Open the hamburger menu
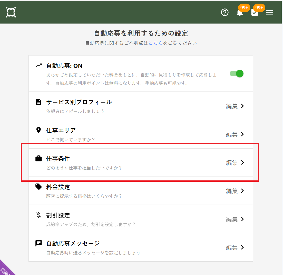This screenshot has height=275, width=283. click(x=270, y=12)
